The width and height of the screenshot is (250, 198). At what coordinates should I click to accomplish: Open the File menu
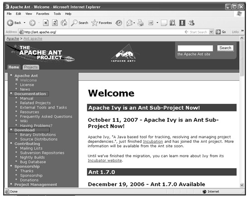pyautogui.click(x=9, y=14)
